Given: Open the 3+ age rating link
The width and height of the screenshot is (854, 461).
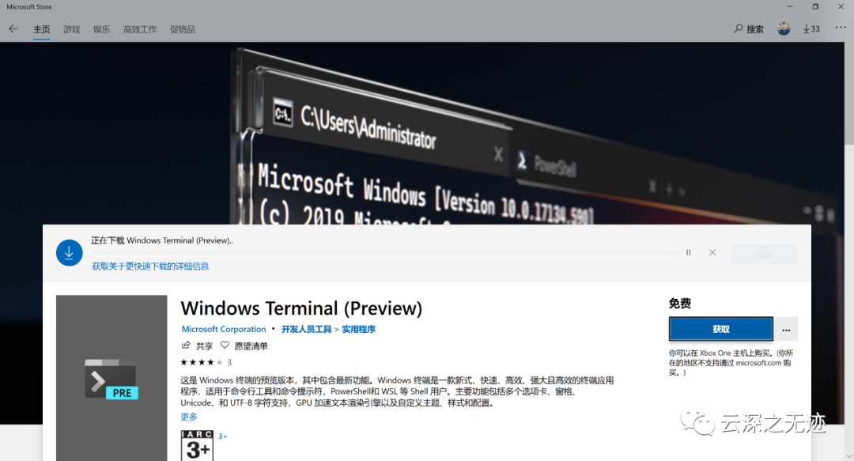Looking at the screenshot, I should 222,436.
